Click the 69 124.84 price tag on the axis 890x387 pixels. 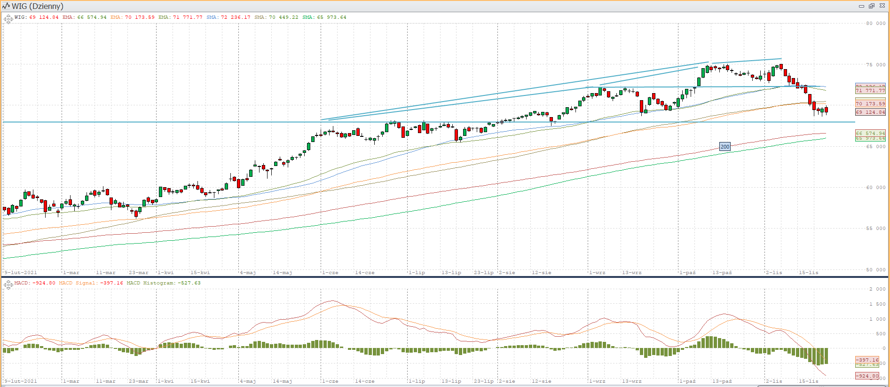(870, 112)
